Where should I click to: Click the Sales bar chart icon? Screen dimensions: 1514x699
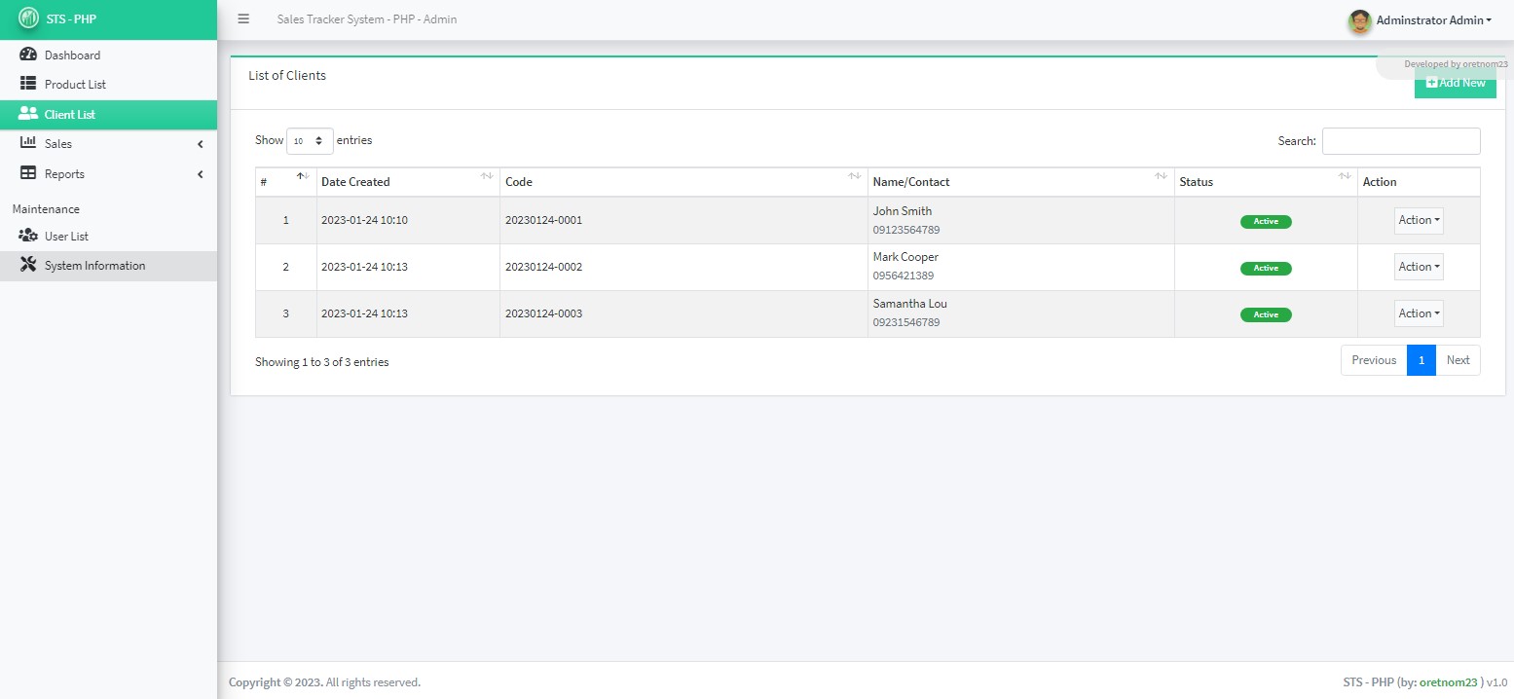click(28, 143)
